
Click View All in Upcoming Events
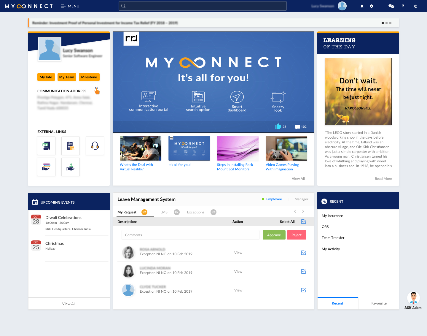click(x=69, y=304)
